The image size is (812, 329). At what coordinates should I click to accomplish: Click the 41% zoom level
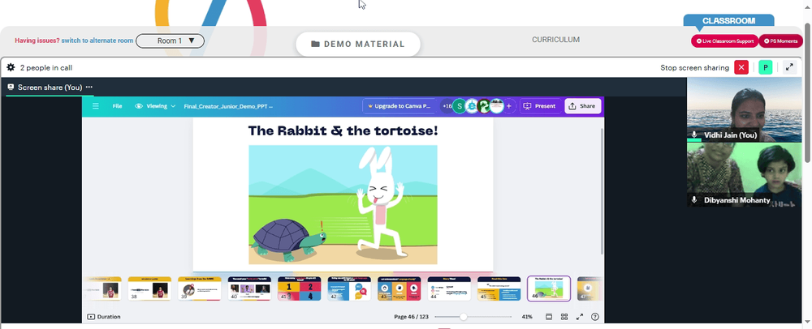click(527, 317)
